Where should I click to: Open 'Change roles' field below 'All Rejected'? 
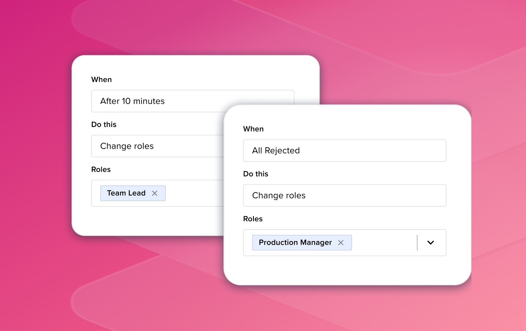pyautogui.click(x=344, y=195)
